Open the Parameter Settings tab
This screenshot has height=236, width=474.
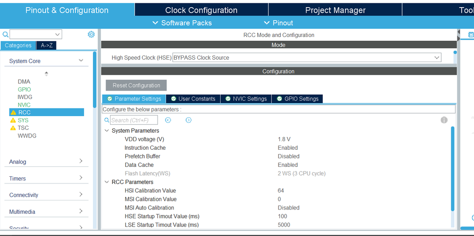[x=134, y=99]
